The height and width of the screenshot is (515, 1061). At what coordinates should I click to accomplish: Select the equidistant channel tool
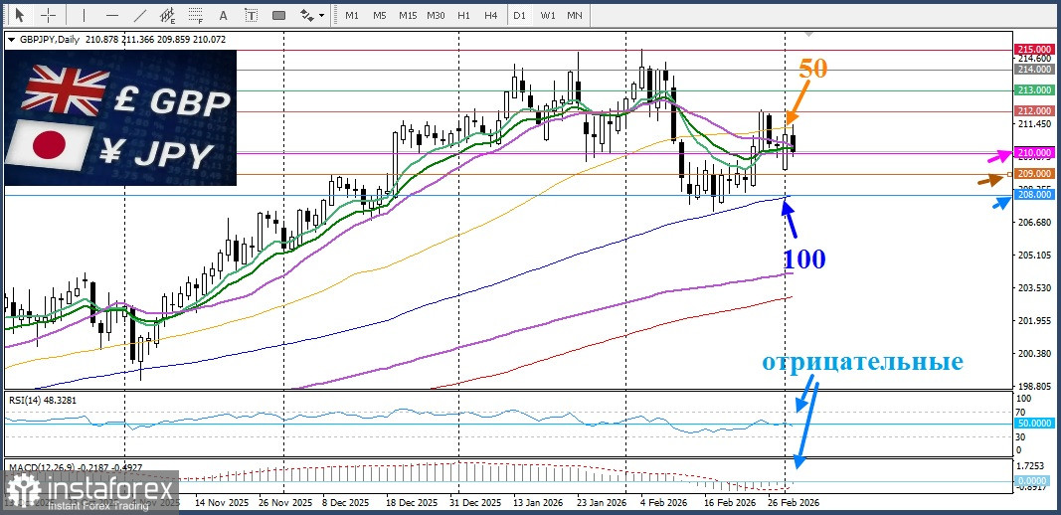click(x=167, y=15)
